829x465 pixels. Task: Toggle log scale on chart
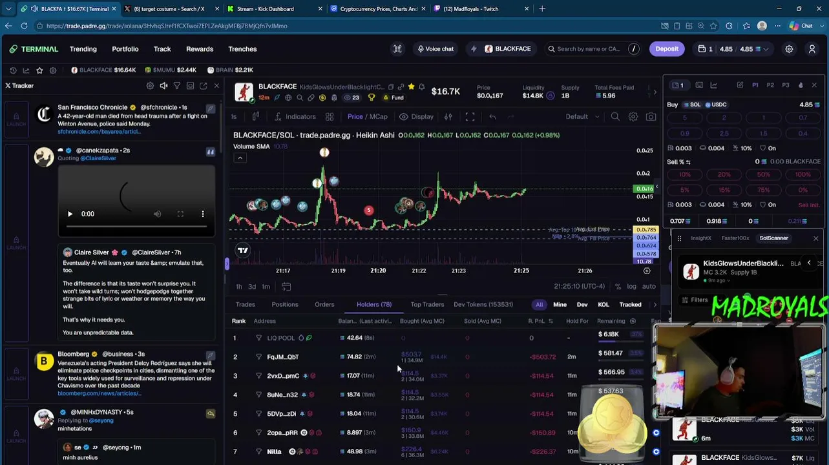tap(631, 287)
